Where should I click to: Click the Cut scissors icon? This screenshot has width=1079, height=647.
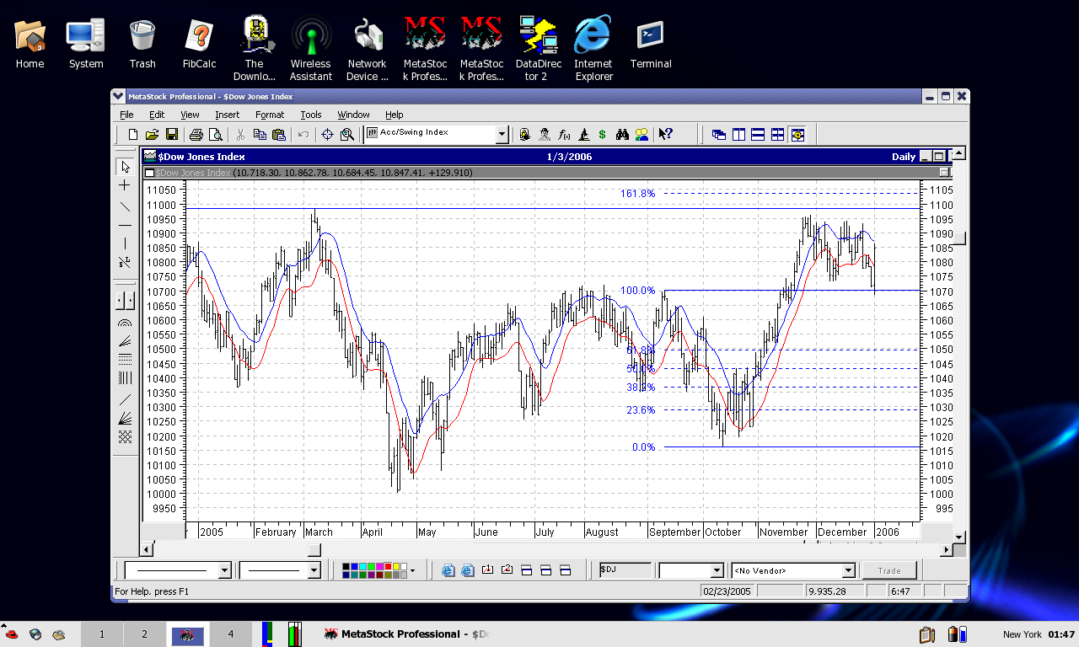pos(240,134)
